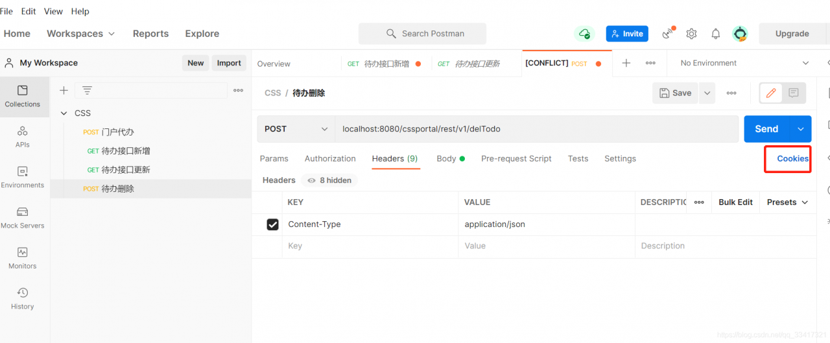Open the comments view icon
Viewport: 830px width, 343px height.
(794, 93)
